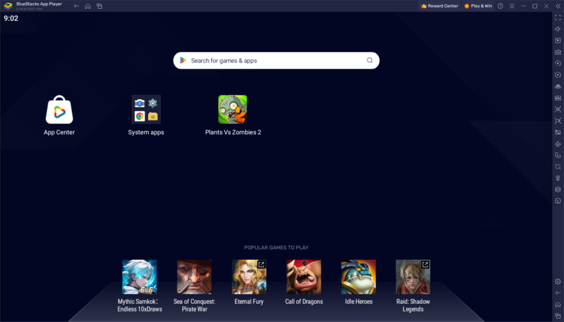Open the System apps folder

tap(146, 109)
